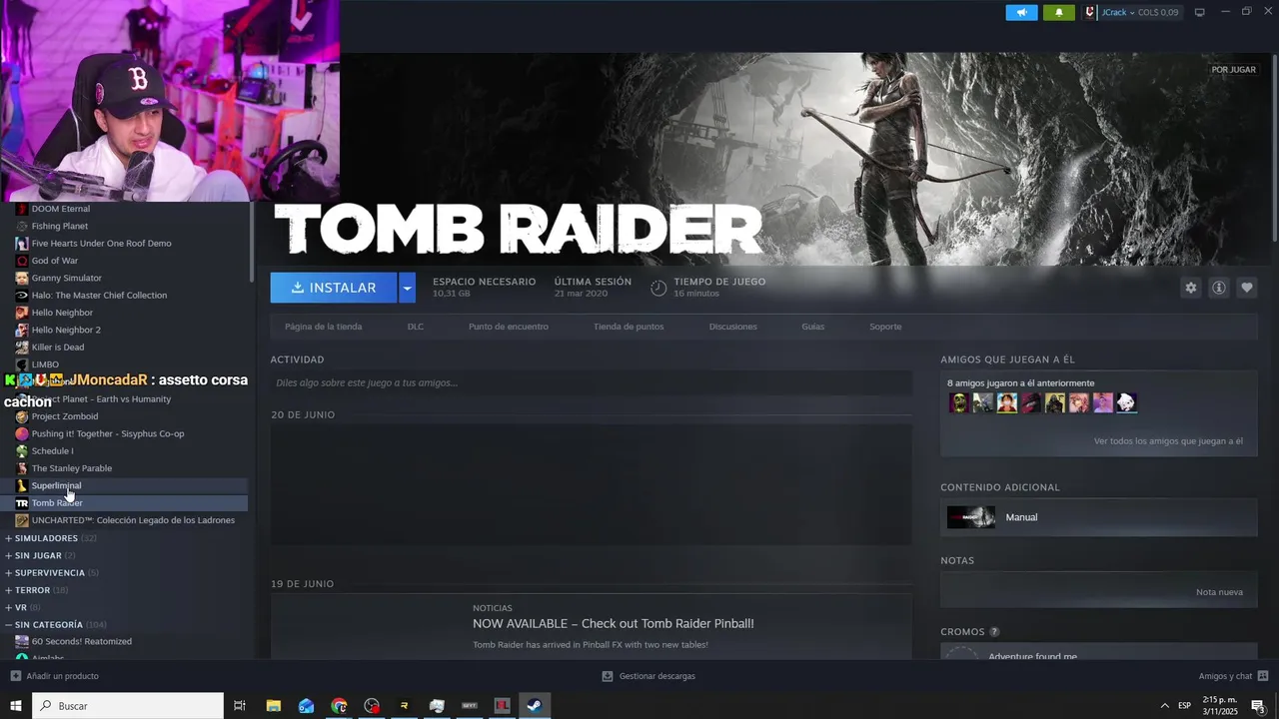
Task: Click the Steam taskbar icon
Action: pyautogui.click(x=535, y=706)
